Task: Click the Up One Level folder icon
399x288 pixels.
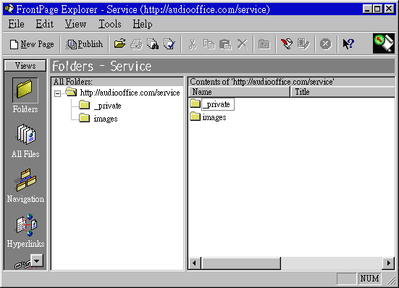Action: click(264, 44)
